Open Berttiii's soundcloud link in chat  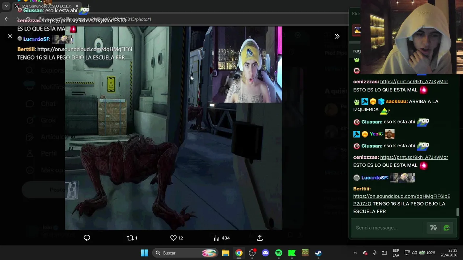point(402,200)
